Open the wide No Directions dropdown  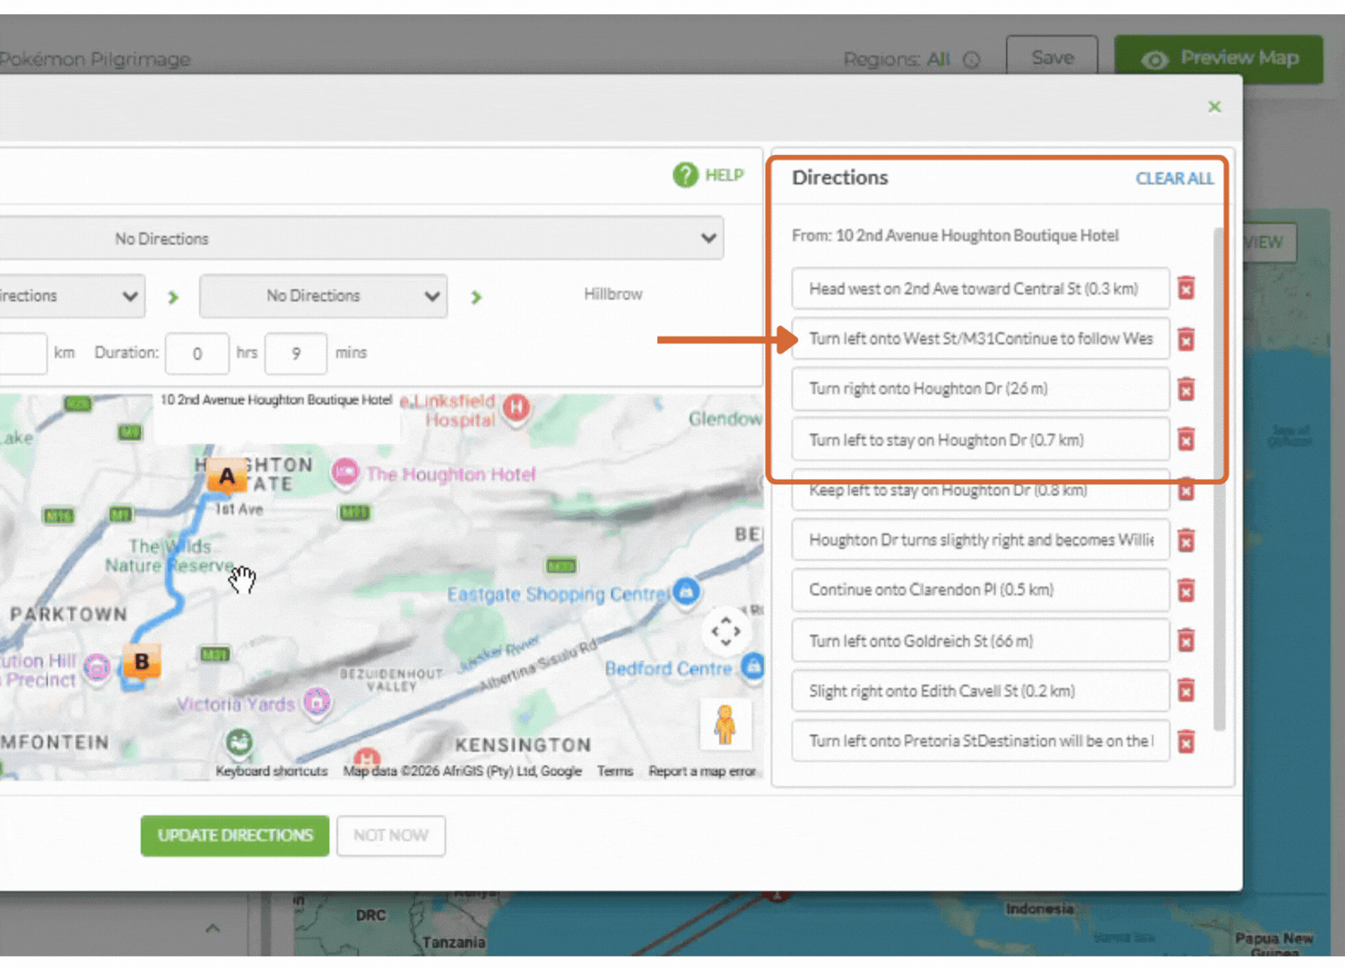pos(361,239)
